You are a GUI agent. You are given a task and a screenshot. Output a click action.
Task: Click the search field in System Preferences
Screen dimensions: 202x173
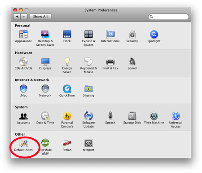click(168, 17)
